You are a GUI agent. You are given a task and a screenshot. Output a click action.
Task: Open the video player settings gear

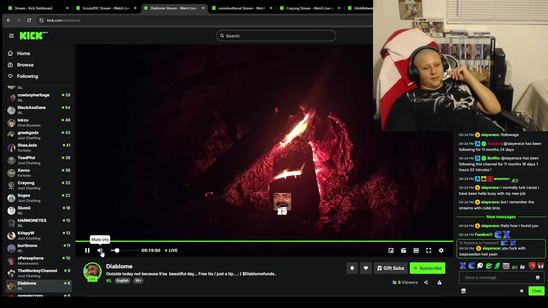point(441,250)
